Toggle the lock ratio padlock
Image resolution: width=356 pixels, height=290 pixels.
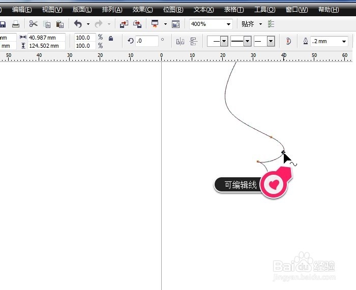point(111,38)
